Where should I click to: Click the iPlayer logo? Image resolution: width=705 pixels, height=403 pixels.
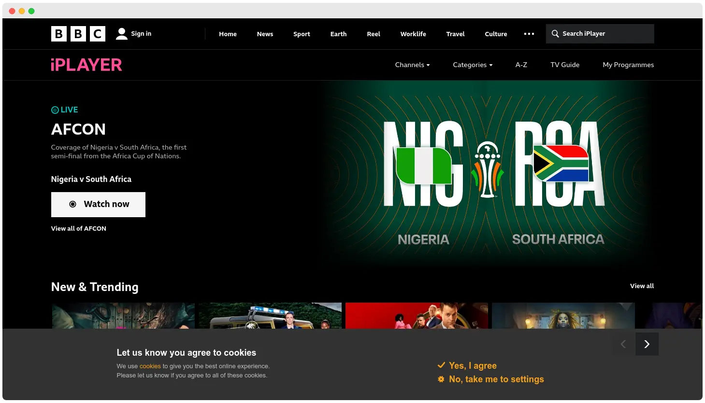(86, 65)
